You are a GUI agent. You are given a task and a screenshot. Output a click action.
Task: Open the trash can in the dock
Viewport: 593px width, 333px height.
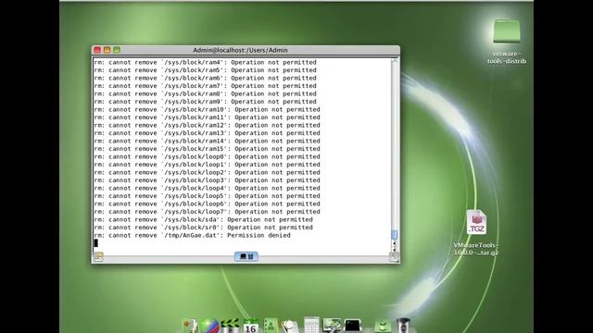point(403,326)
